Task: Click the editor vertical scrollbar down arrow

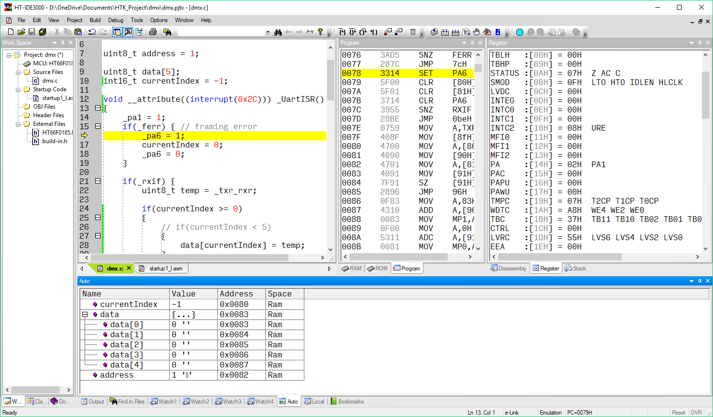Action: 330,249
